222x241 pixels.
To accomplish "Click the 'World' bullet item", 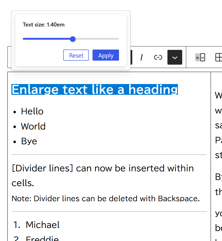I will [33, 126].
